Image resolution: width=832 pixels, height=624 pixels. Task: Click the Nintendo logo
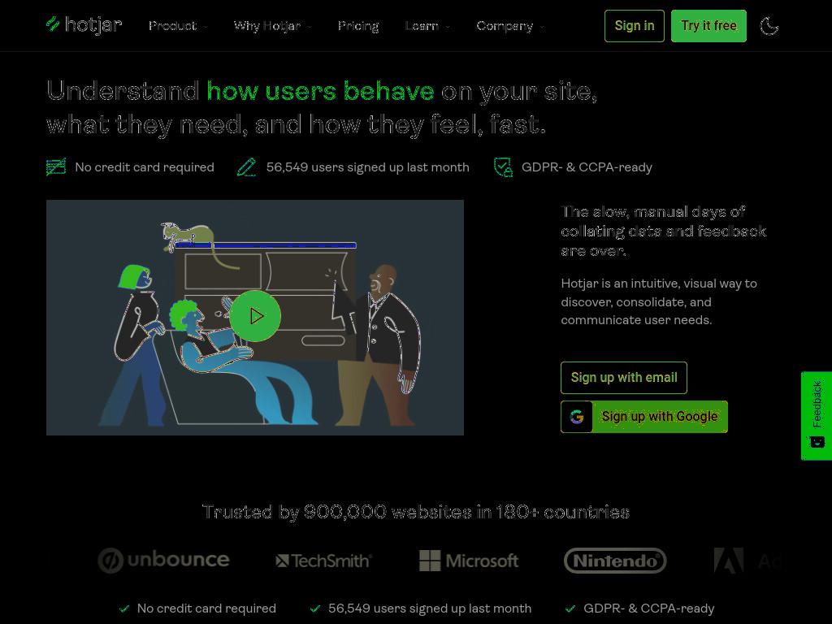pyautogui.click(x=615, y=561)
